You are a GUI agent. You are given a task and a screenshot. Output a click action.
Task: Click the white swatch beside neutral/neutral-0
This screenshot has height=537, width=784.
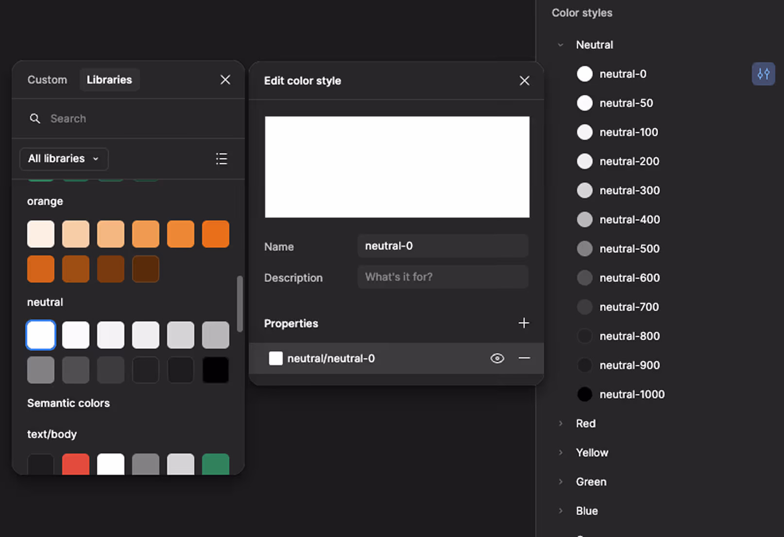pos(276,358)
